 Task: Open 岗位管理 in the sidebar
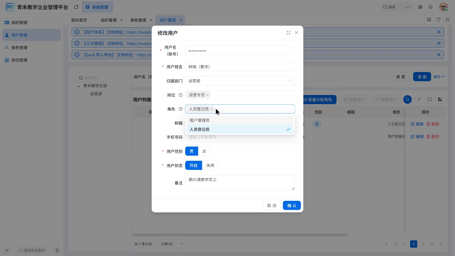click(x=32, y=60)
